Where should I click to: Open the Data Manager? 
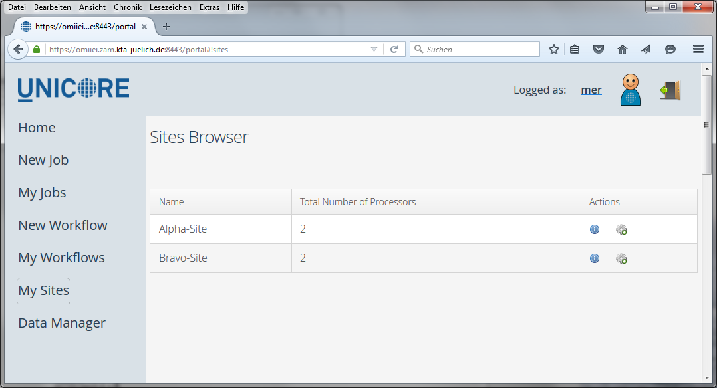tap(62, 323)
